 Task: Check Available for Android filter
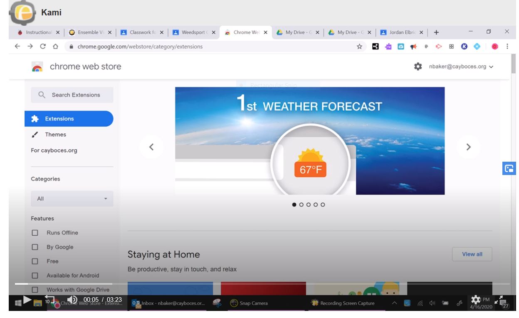tap(35, 276)
